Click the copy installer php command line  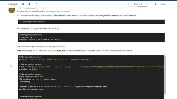pyautogui.click(x=56, y=59)
